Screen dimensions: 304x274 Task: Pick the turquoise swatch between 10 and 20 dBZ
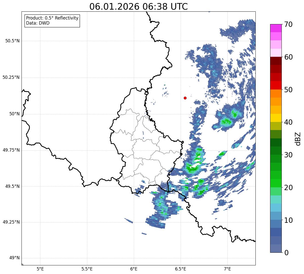[276, 199]
